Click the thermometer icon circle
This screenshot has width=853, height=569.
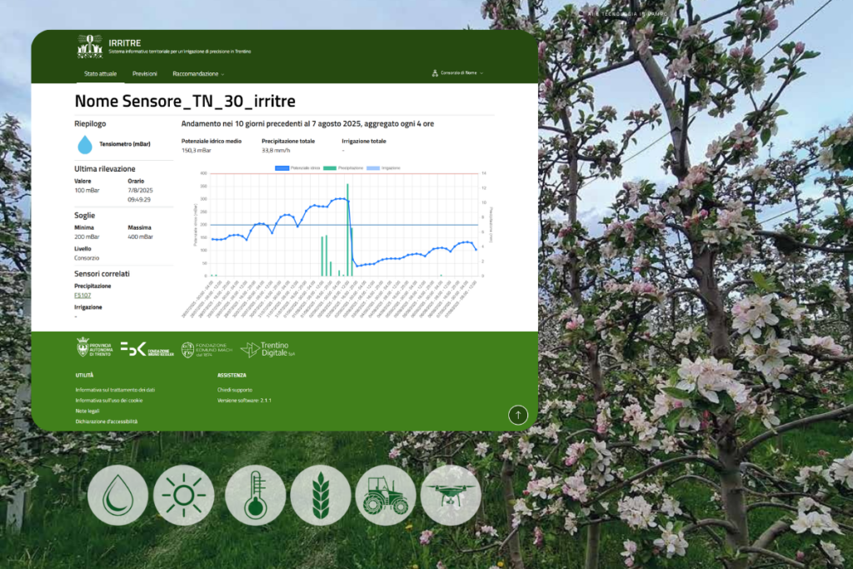pyautogui.click(x=255, y=494)
